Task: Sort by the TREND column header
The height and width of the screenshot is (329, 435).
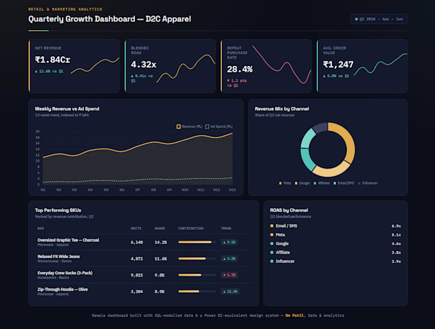Action: 226,229
